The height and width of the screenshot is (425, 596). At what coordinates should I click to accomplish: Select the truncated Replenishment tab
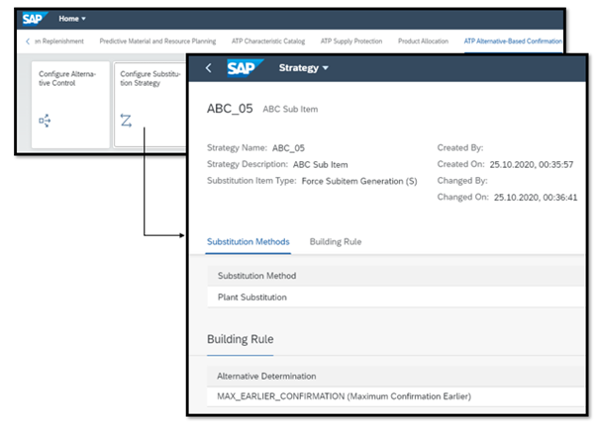(x=58, y=41)
